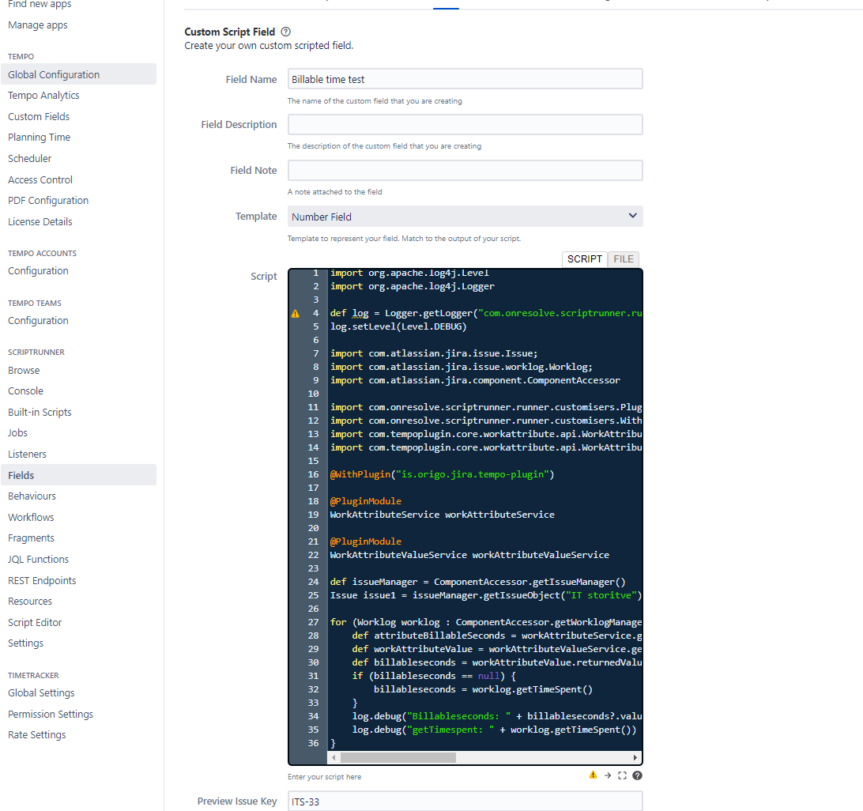
Task: Open Fields in ScriptRunner sidebar
Action: pyautogui.click(x=21, y=475)
